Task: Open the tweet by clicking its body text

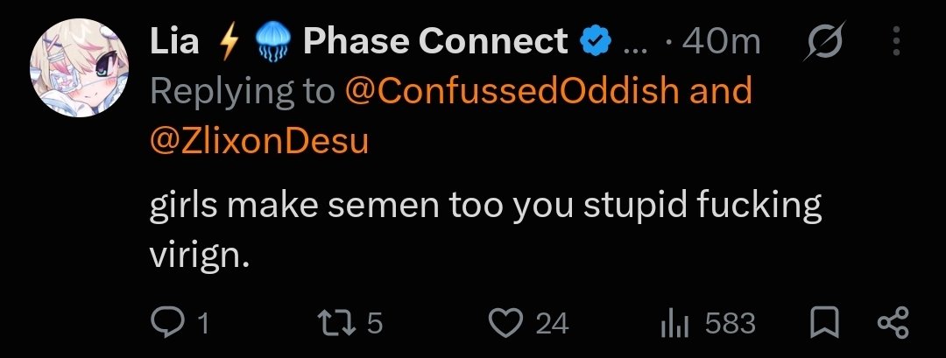Action: click(x=485, y=232)
